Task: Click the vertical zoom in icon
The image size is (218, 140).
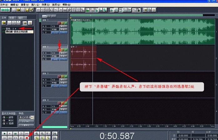Action: pos(55,134)
